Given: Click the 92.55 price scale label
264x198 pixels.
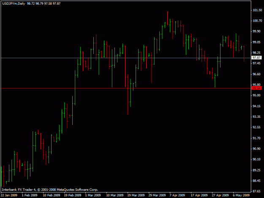Looking at the screenshot, I should [x=257, y=127].
